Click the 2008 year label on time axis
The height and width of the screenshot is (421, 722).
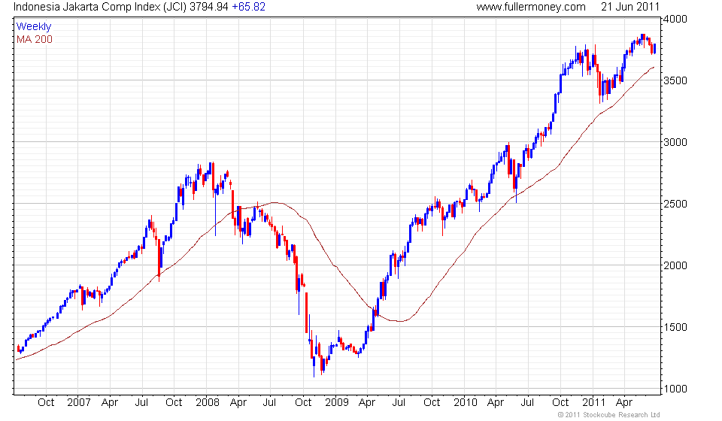tap(208, 403)
